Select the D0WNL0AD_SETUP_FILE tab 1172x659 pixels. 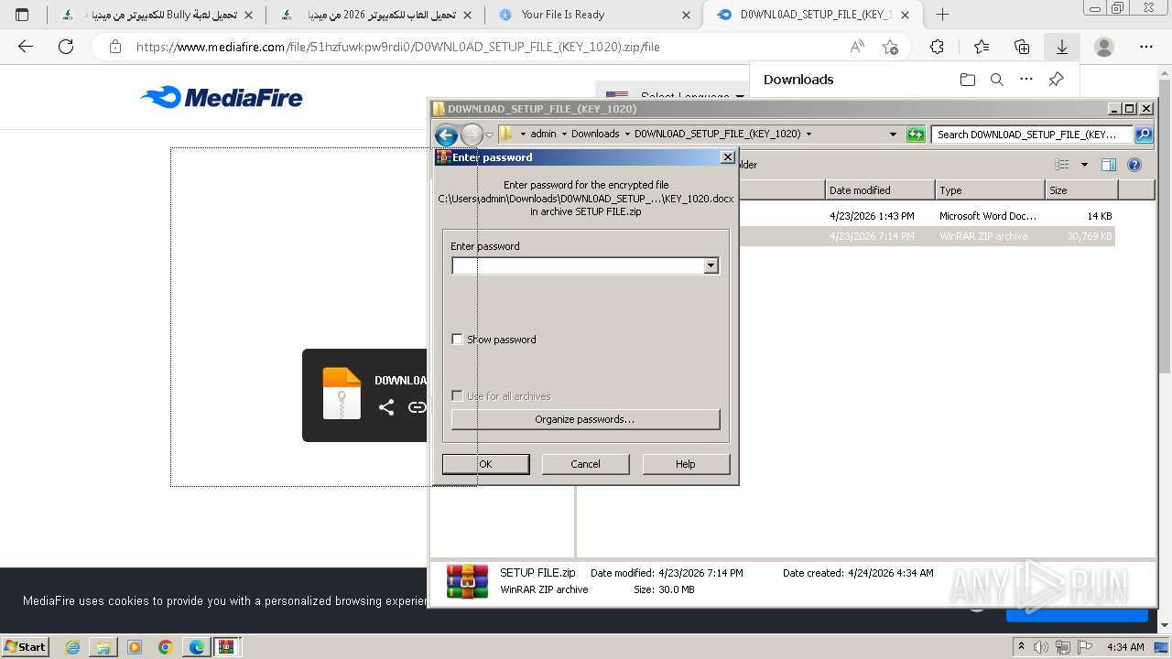click(815, 15)
